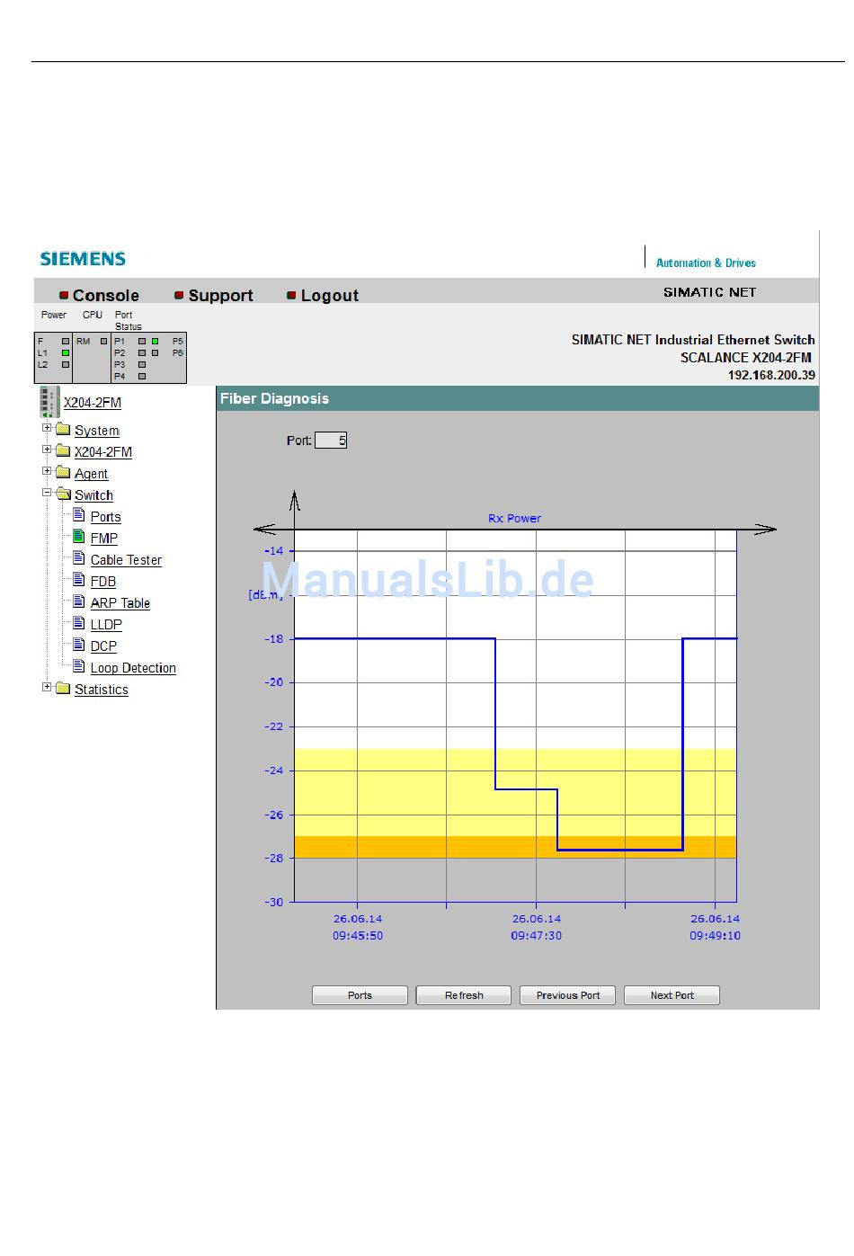Click the FDB page icon

[x=79, y=580]
